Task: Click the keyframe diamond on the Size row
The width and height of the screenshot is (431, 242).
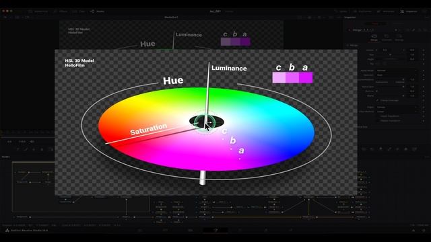Action: [x=424, y=54]
